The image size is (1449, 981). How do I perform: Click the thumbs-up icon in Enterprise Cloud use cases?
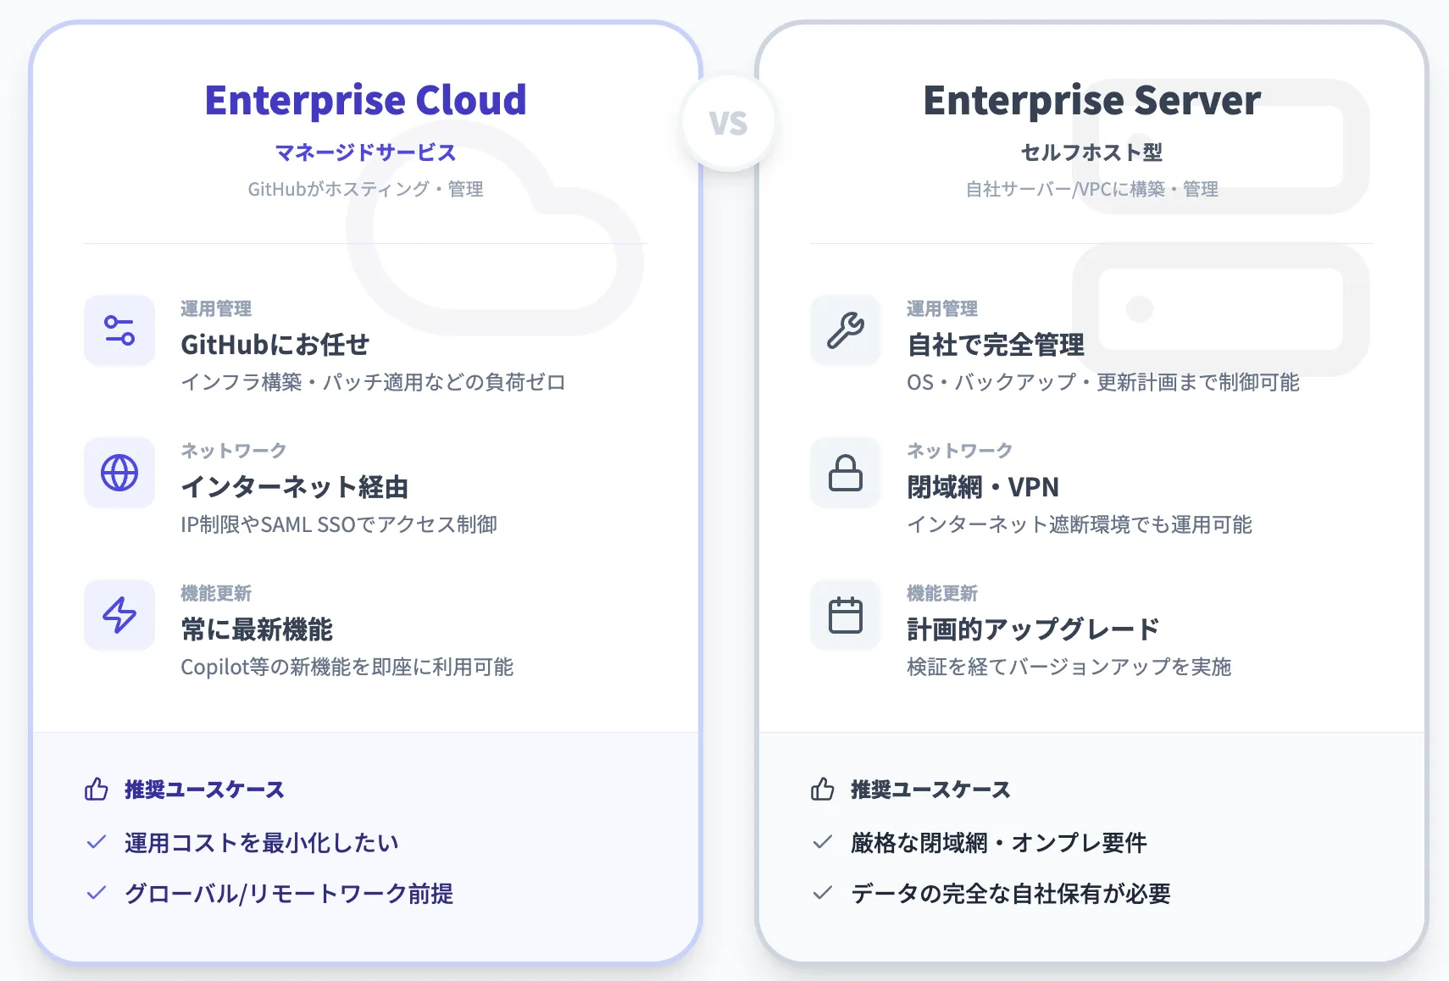[x=94, y=790]
